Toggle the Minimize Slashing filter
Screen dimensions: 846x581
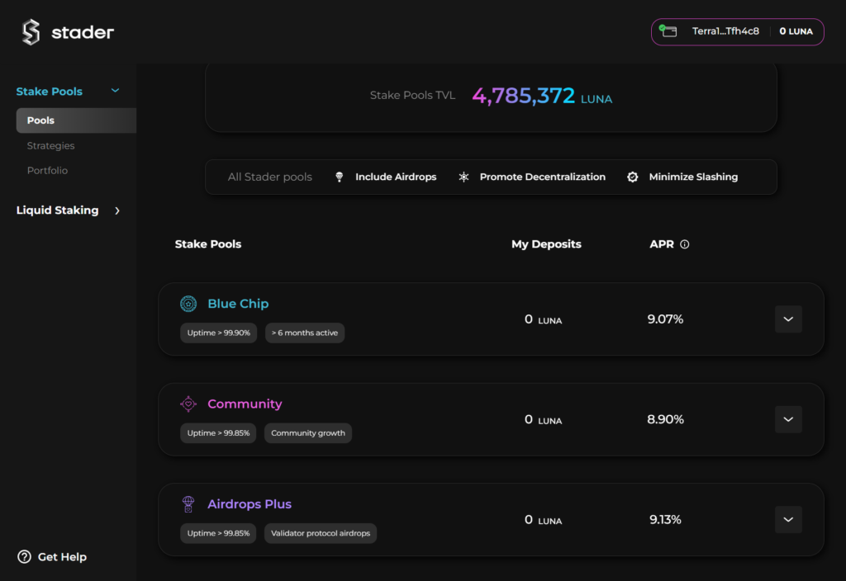pyautogui.click(x=692, y=177)
